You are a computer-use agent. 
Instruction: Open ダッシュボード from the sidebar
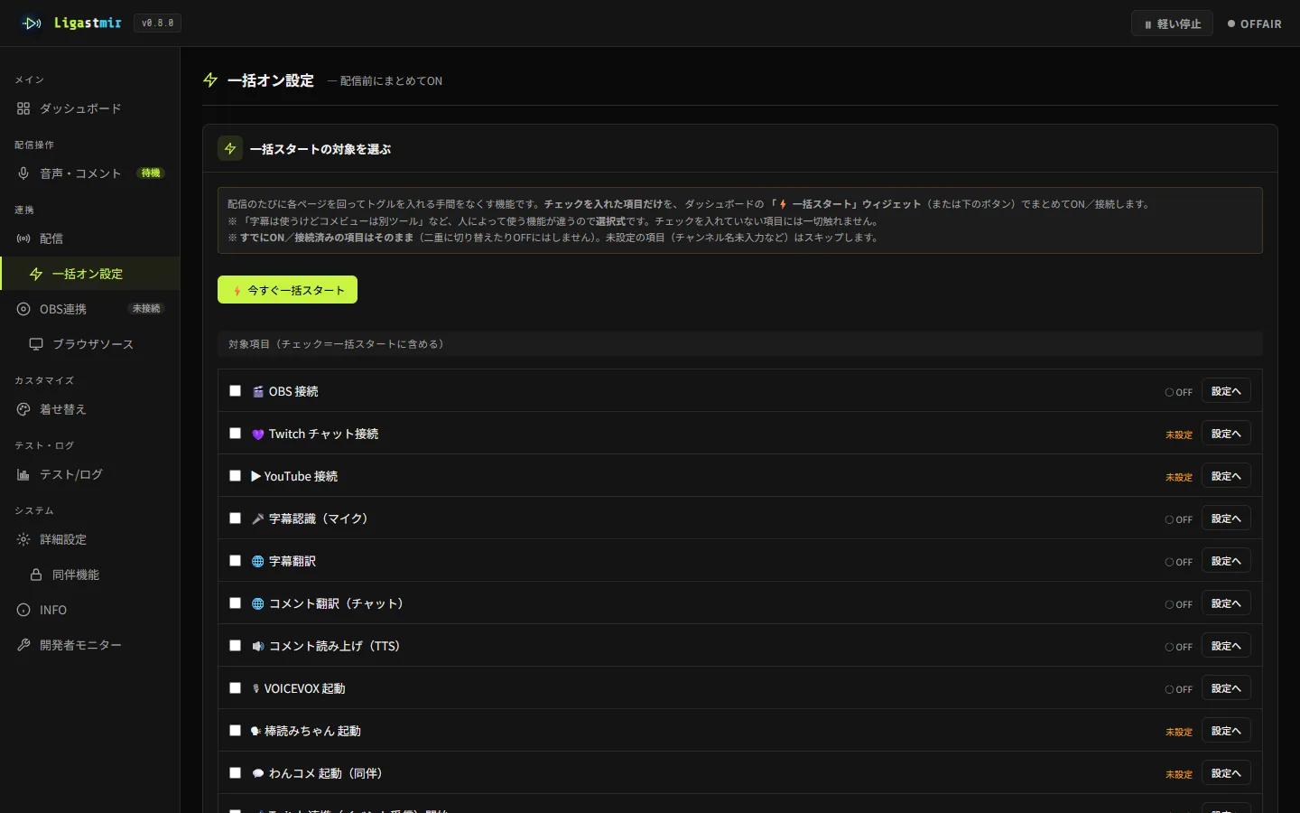point(90,108)
